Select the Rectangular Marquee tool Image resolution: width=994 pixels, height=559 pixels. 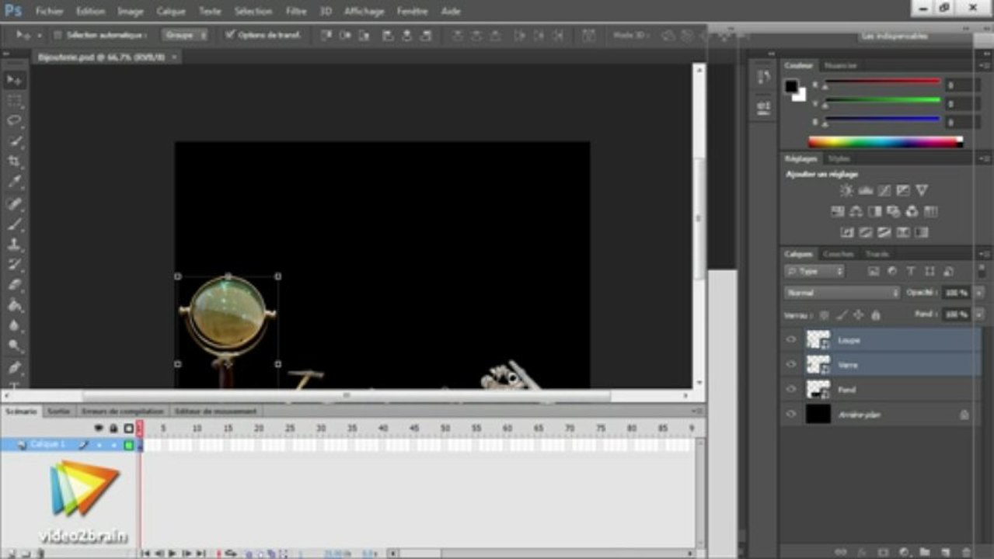(15, 100)
